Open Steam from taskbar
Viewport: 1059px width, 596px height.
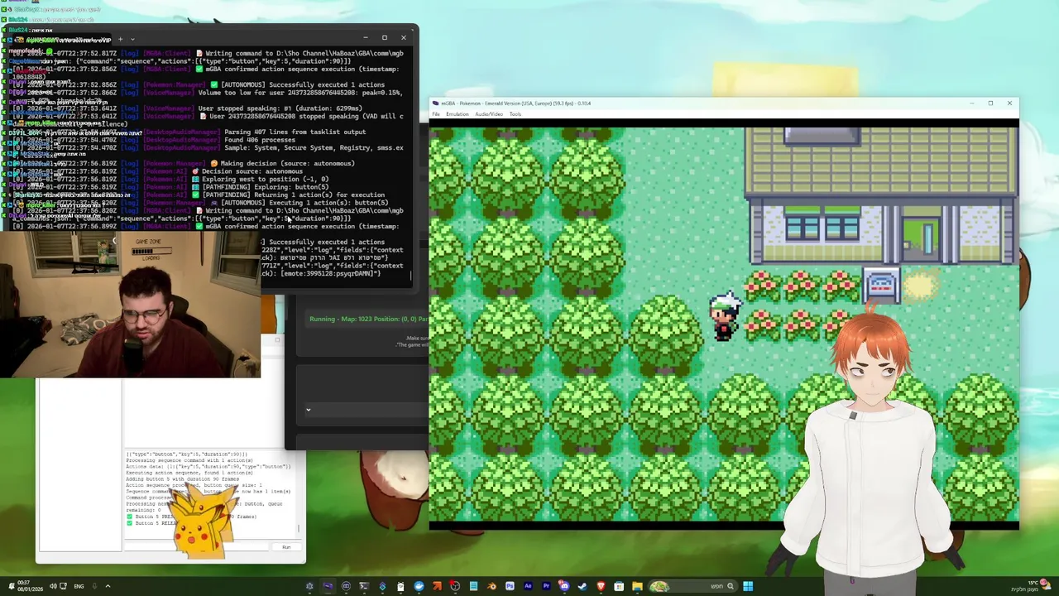click(582, 586)
